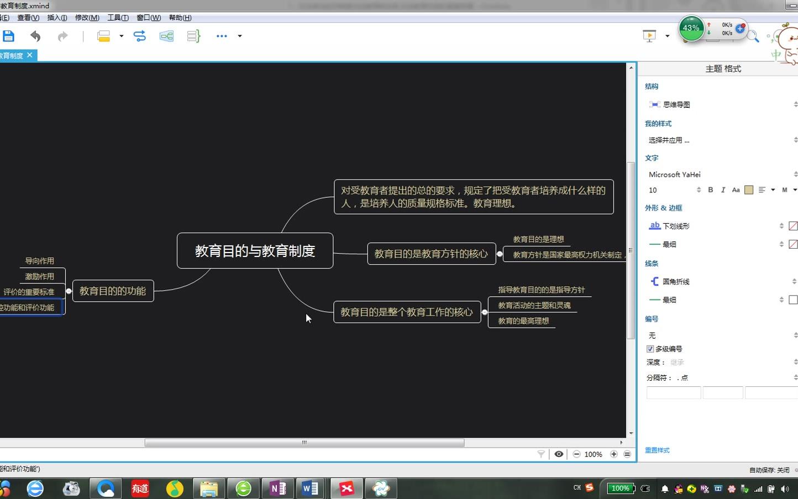The image size is (798, 499).
Task: Open the more tools ellipsis icon
Action: click(221, 36)
